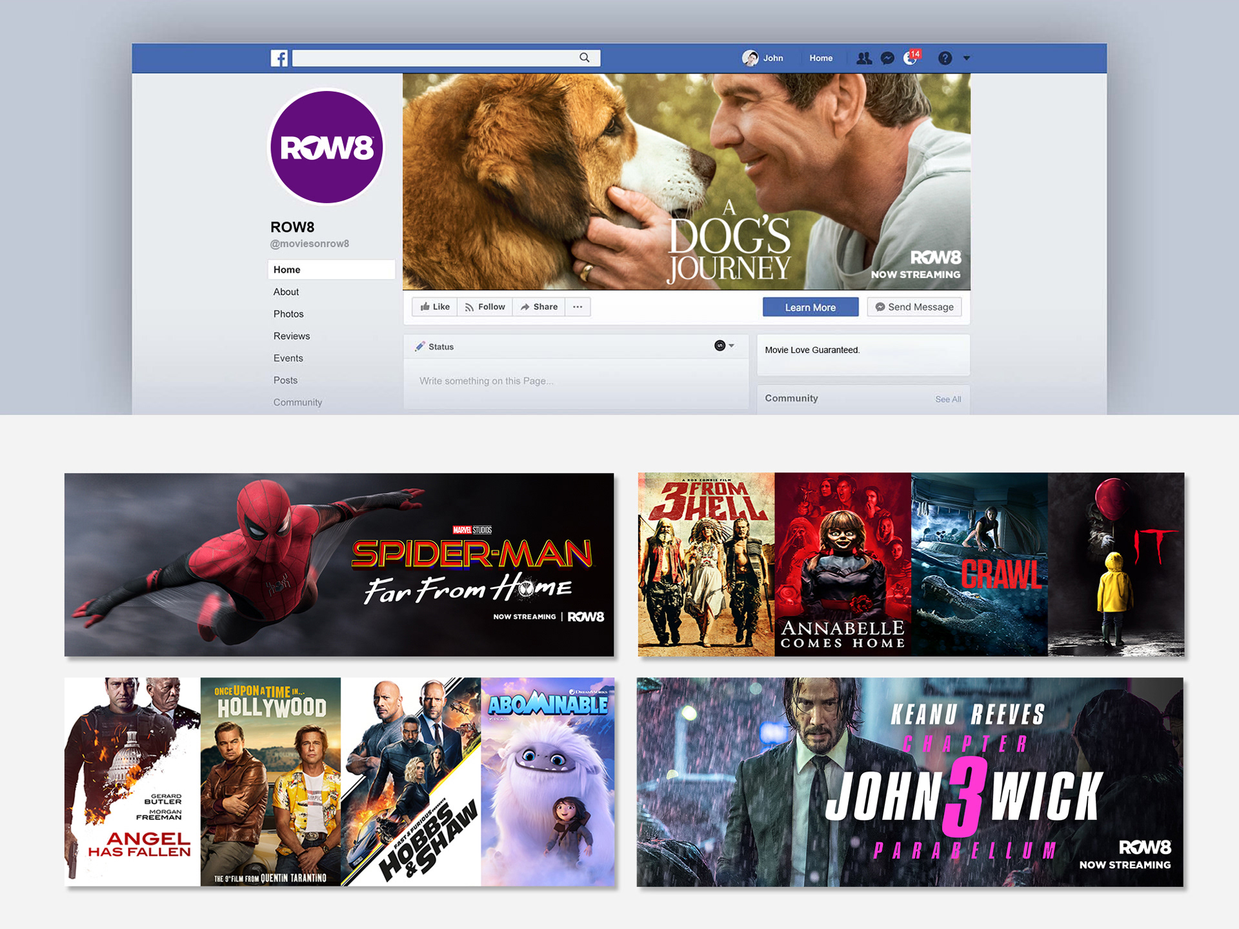Screen dimensions: 1239x929
Task: Open Posts in the page sidebar
Action: [x=285, y=380]
